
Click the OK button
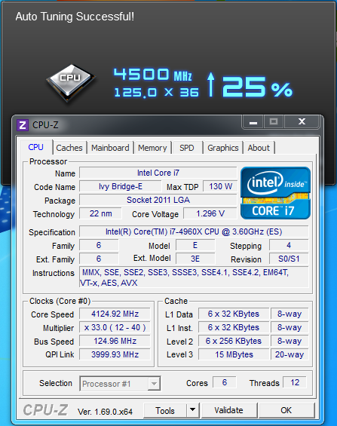pyautogui.click(x=286, y=410)
